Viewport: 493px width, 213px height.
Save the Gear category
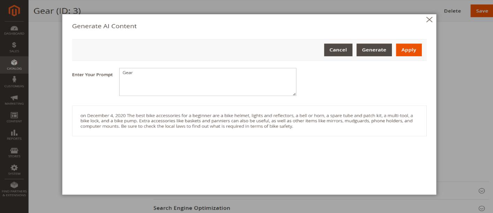(482, 11)
